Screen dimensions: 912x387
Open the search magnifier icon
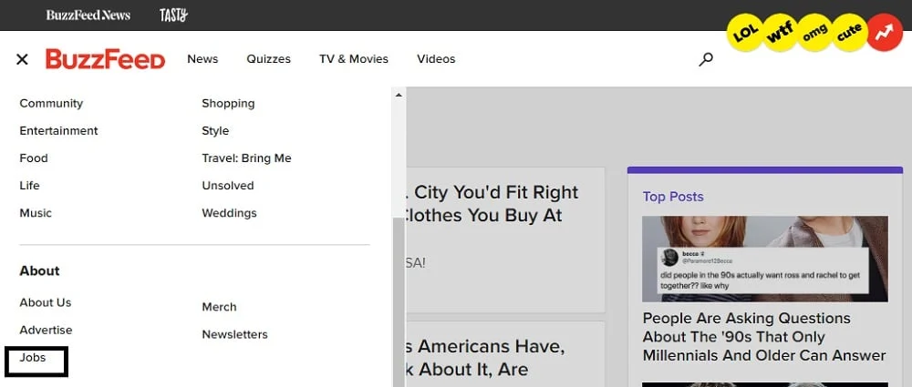tap(705, 59)
